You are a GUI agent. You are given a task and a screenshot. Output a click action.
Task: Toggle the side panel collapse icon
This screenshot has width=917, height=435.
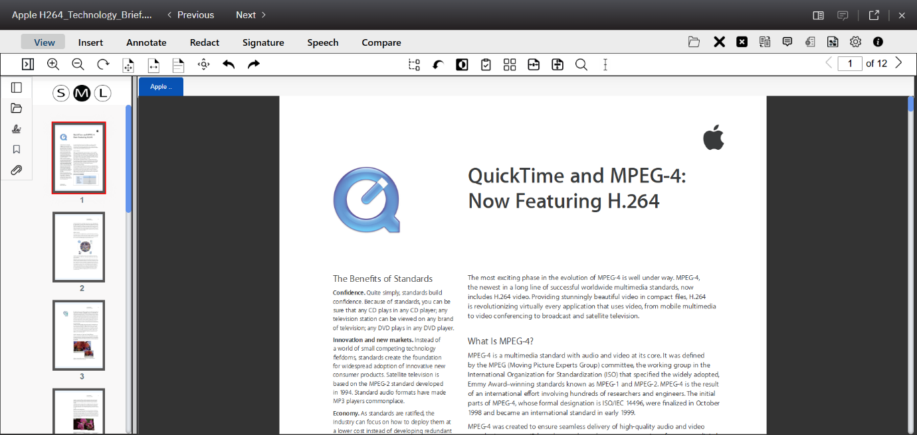(28, 64)
